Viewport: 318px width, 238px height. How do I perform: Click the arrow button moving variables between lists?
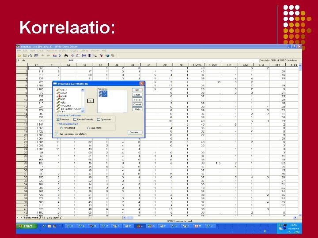91,100
